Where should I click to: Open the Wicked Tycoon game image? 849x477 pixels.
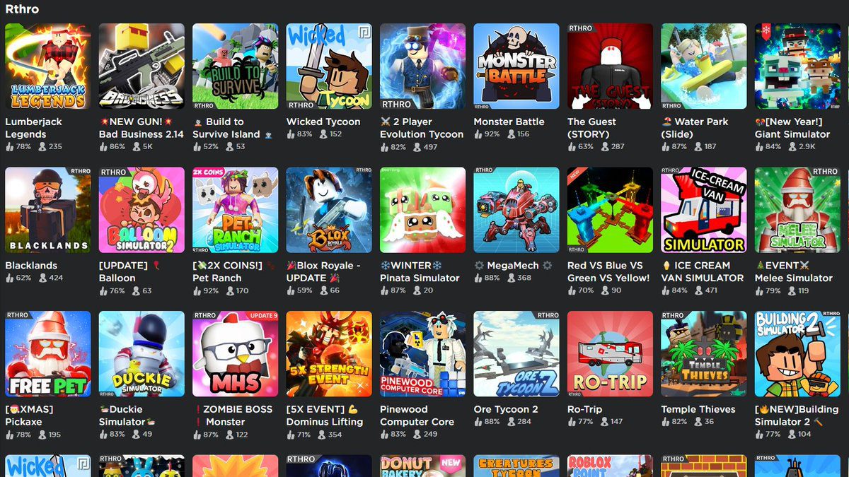point(329,66)
